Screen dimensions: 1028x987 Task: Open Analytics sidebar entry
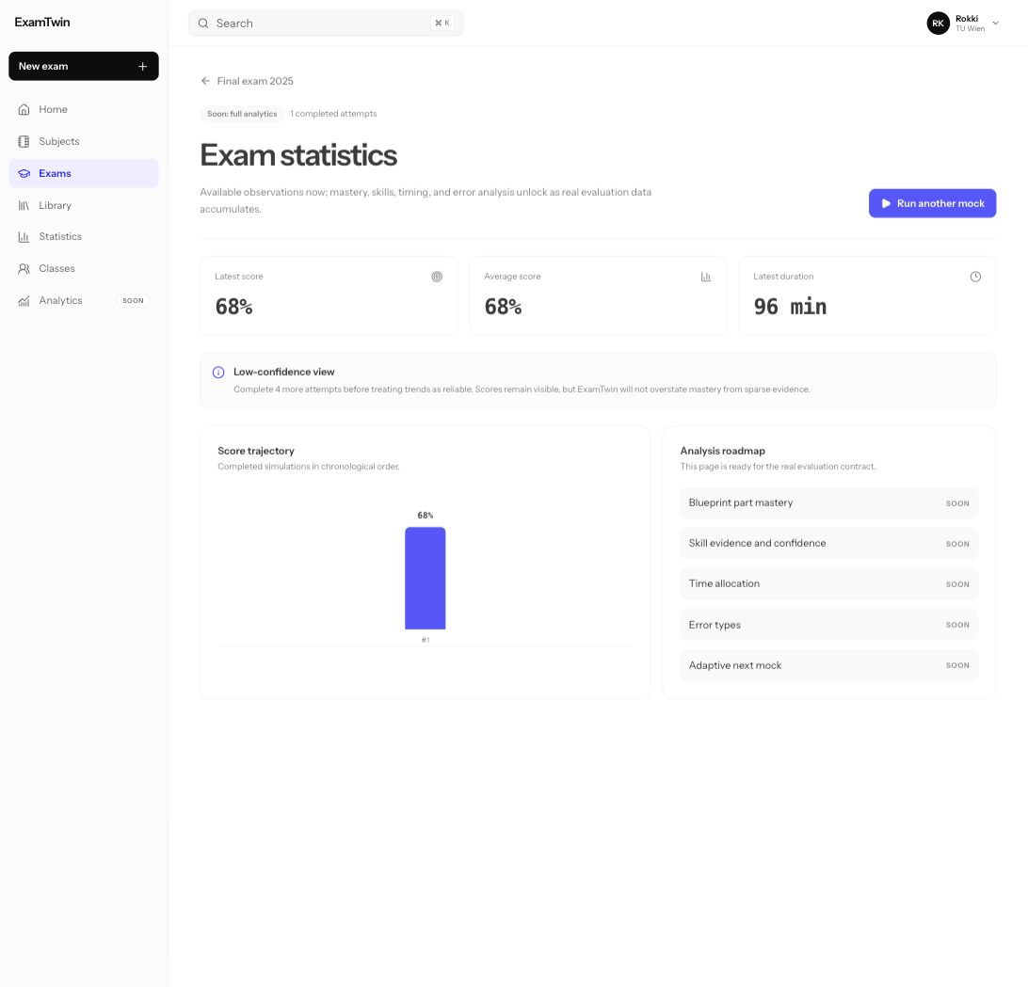pos(83,301)
